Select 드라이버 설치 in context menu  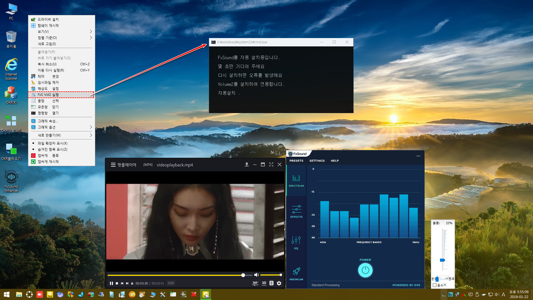coord(62,19)
